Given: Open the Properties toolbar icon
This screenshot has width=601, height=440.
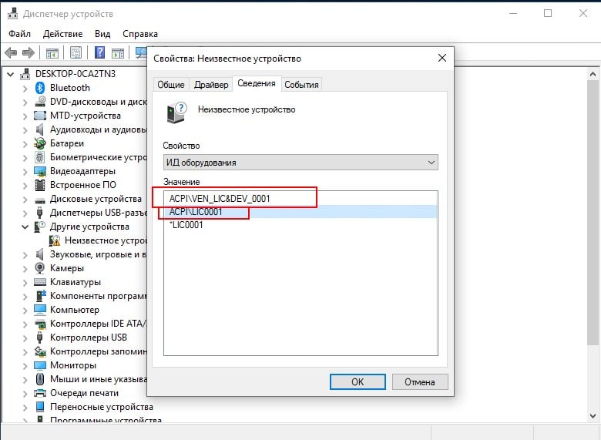Looking at the screenshot, I should tap(76, 52).
